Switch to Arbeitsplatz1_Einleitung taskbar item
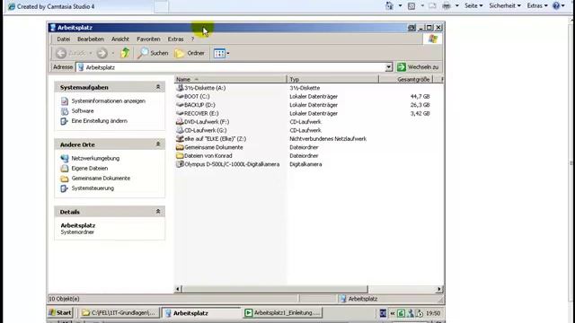 (282, 313)
